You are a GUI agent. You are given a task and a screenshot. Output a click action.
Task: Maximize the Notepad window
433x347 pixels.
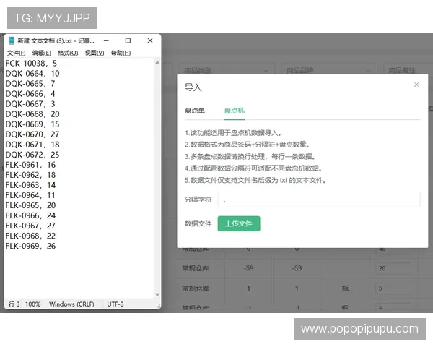click(x=128, y=40)
